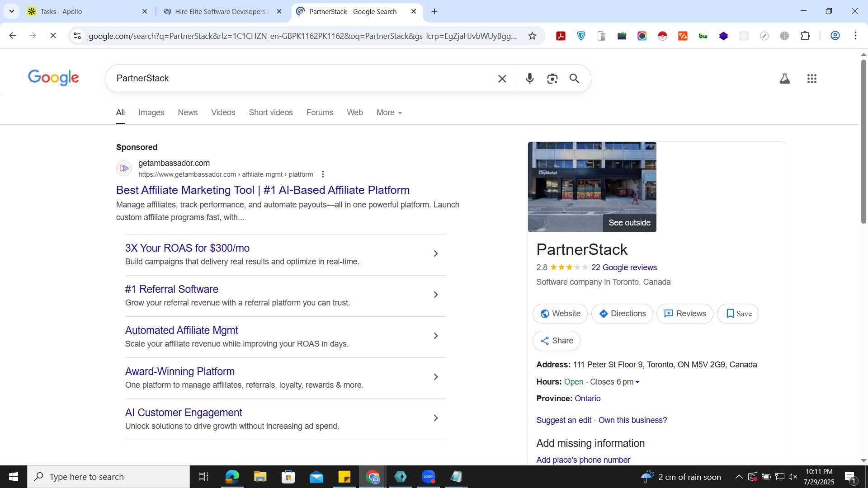Click the magnifier search button
This screenshot has width=868, height=488.
pyautogui.click(x=574, y=79)
